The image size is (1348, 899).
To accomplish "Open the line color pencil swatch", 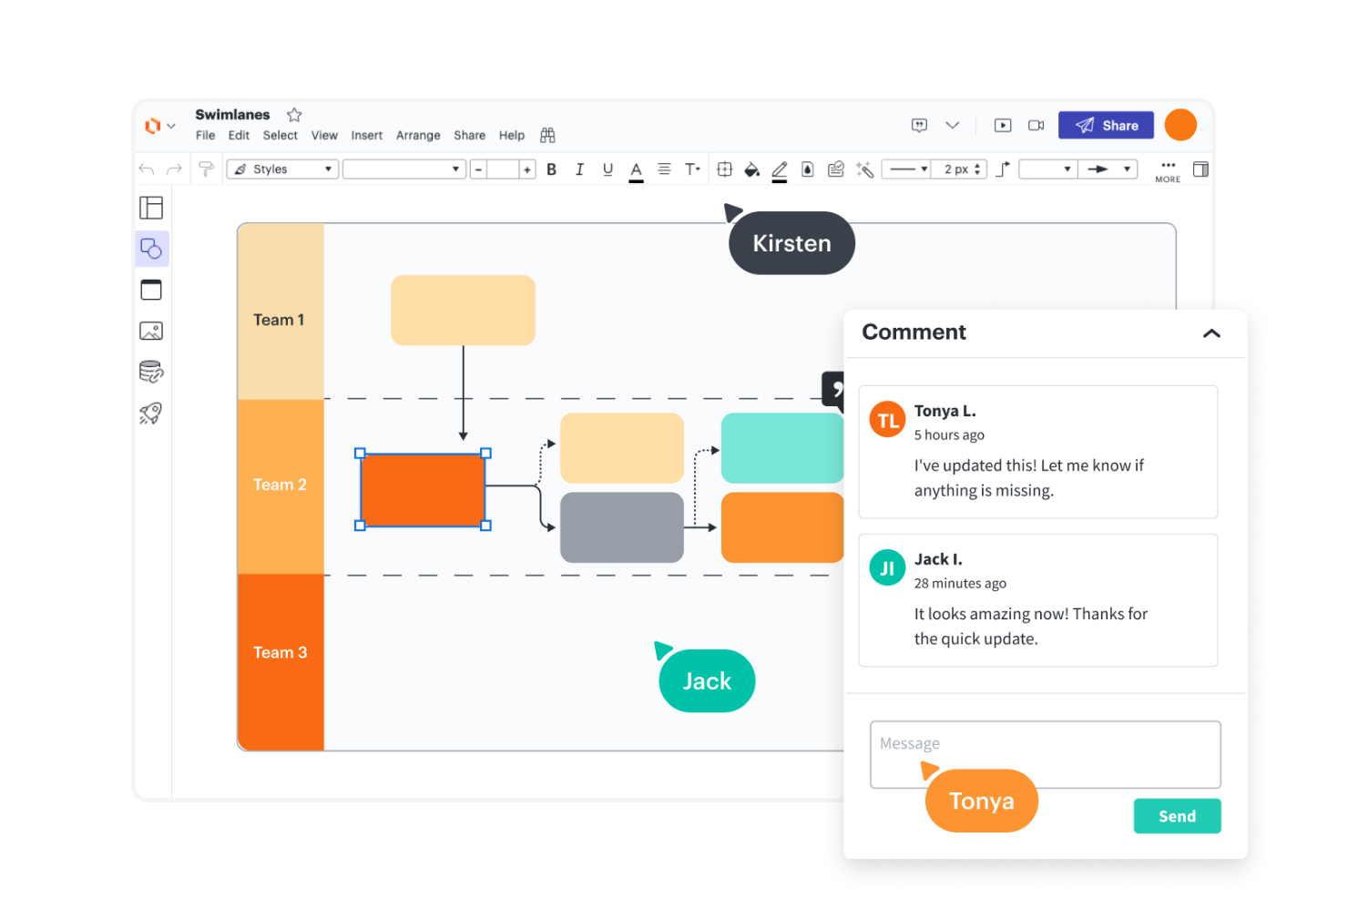I will point(780,170).
